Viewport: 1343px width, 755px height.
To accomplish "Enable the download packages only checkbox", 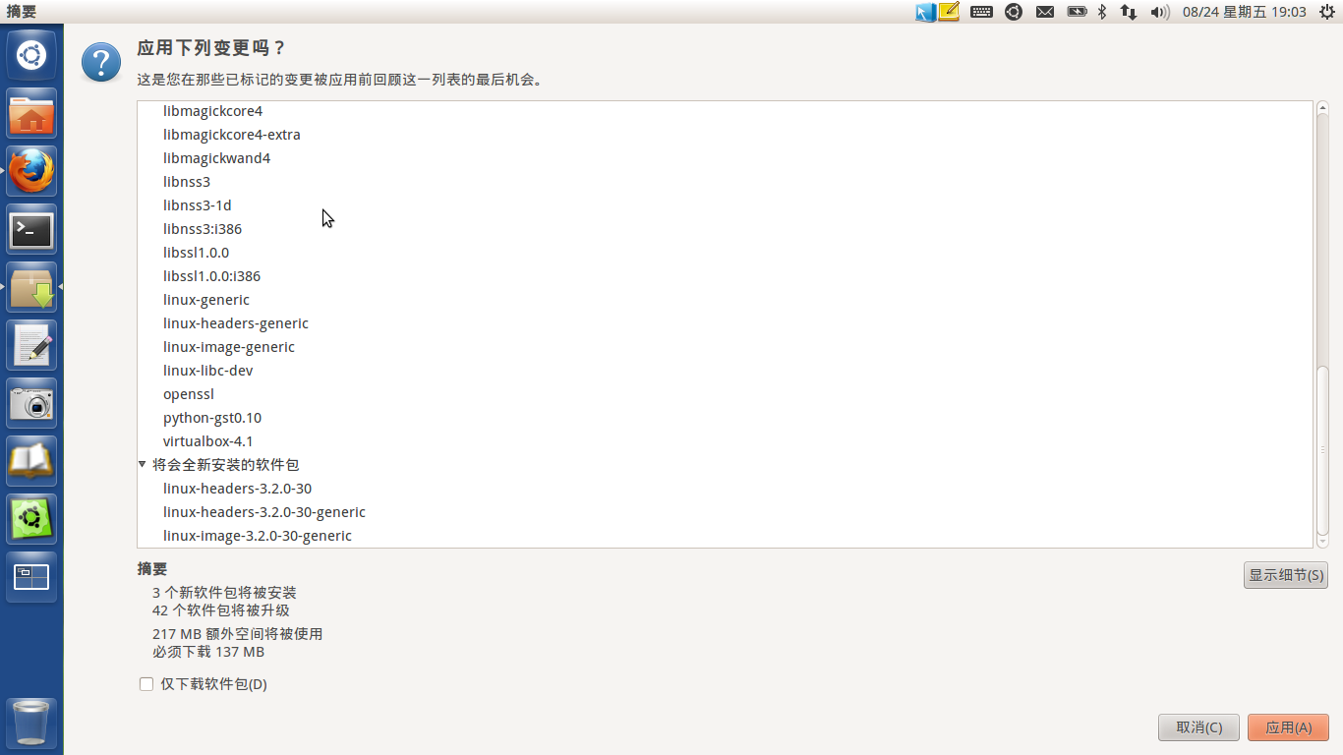I will (146, 684).
